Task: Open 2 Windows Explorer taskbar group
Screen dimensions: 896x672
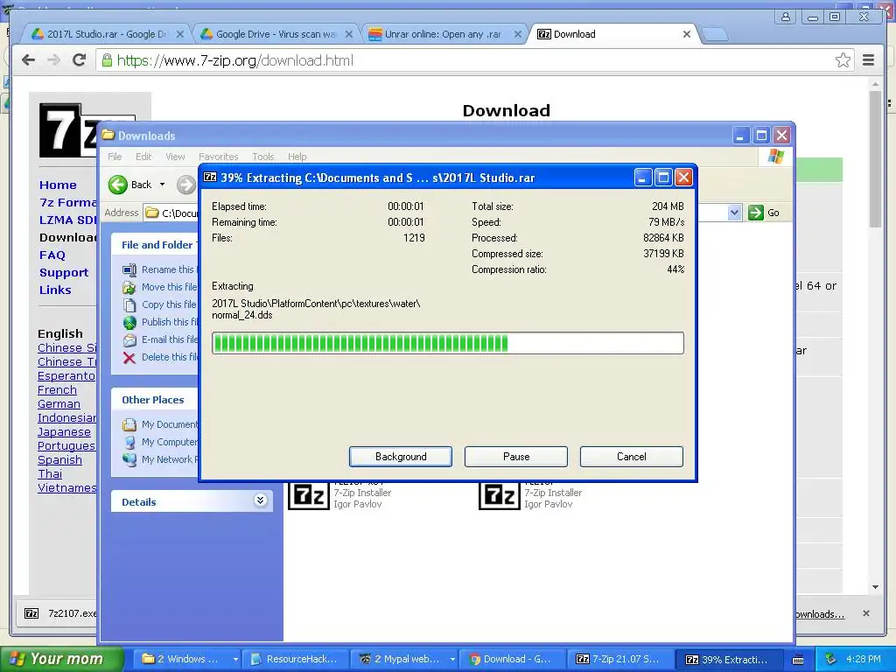Action: (x=189, y=659)
